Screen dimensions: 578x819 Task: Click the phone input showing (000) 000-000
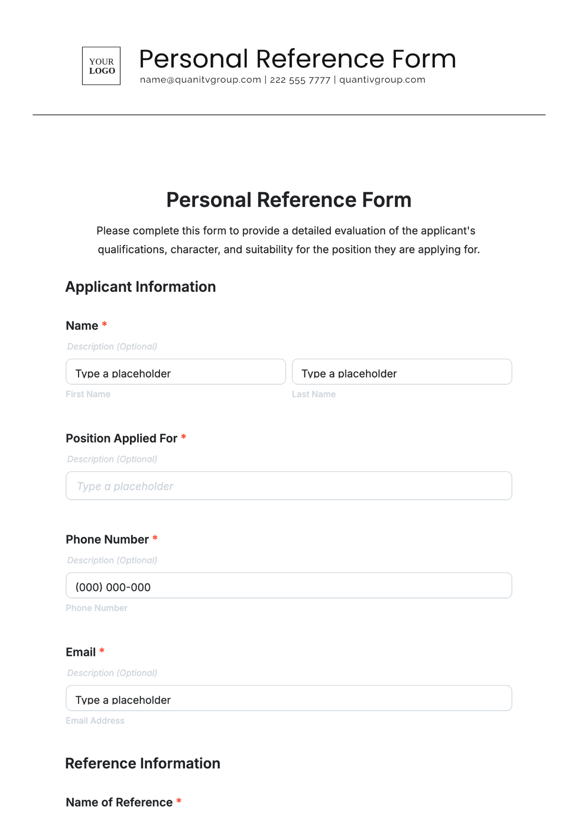tap(289, 585)
